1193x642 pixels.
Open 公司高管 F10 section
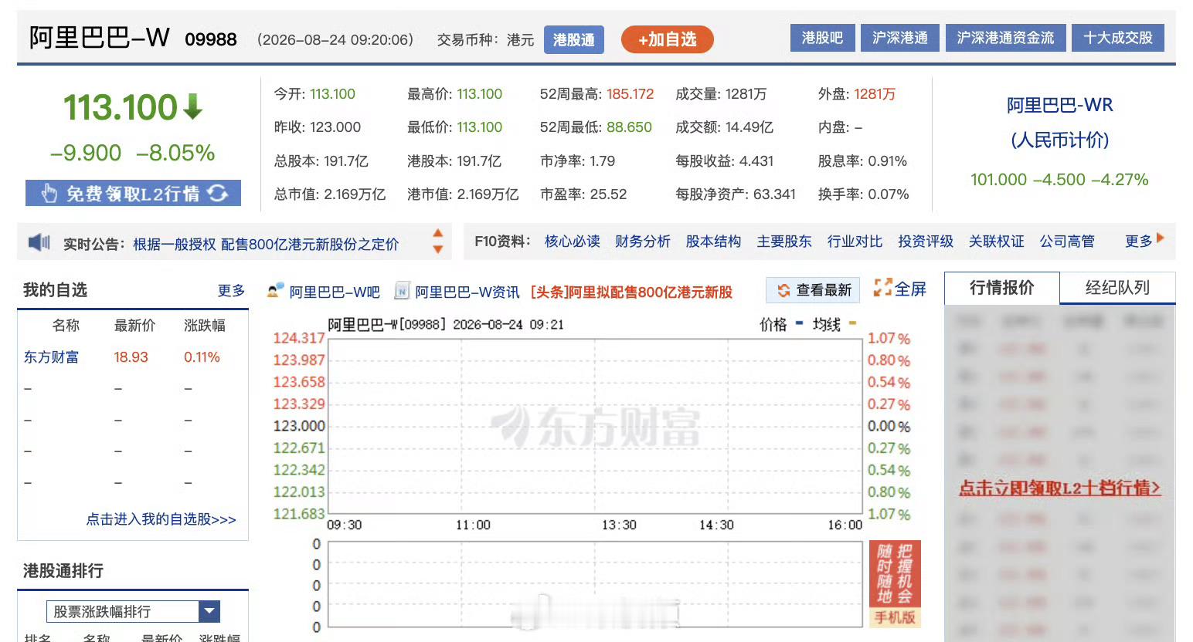[x=1067, y=242]
